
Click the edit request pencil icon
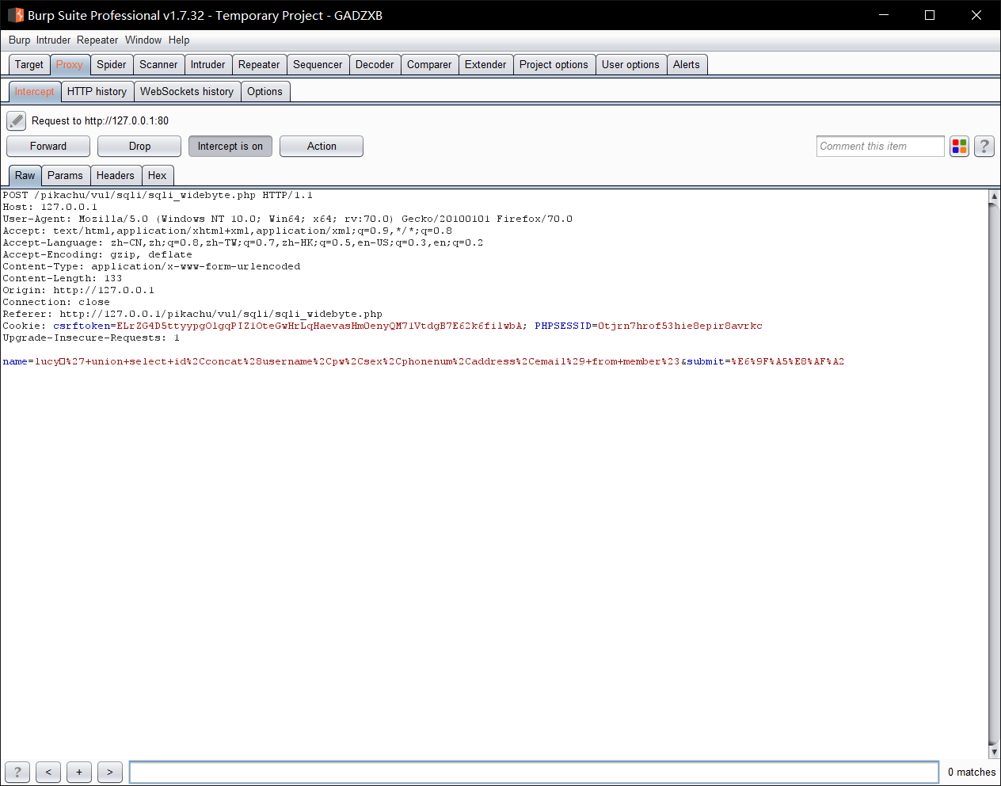16,120
